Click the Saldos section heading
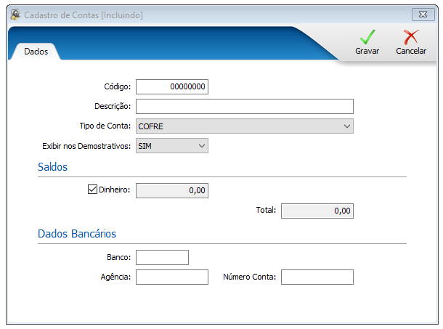The image size is (443, 329). click(x=52, y=167)
